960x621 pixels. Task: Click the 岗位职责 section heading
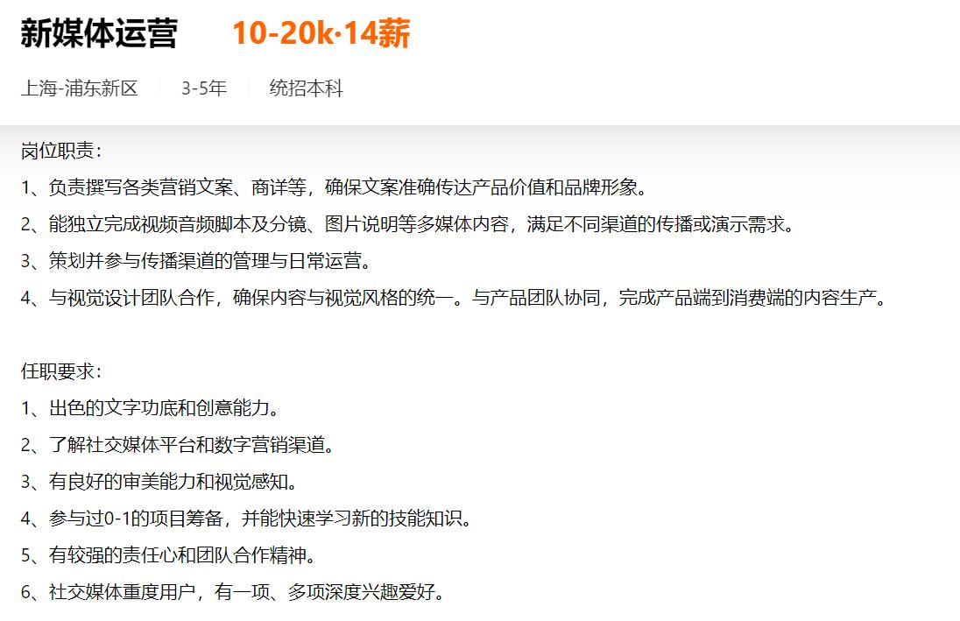point(61,151)
